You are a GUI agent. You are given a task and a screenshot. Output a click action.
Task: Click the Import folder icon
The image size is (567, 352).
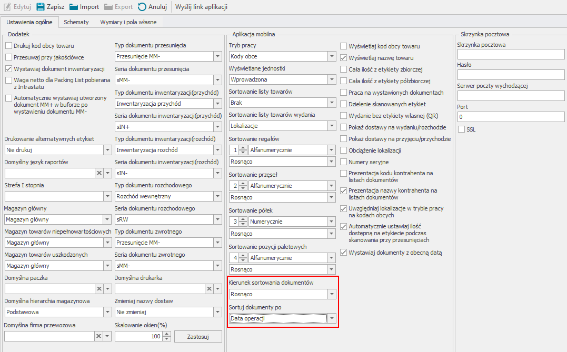point(74,7)
